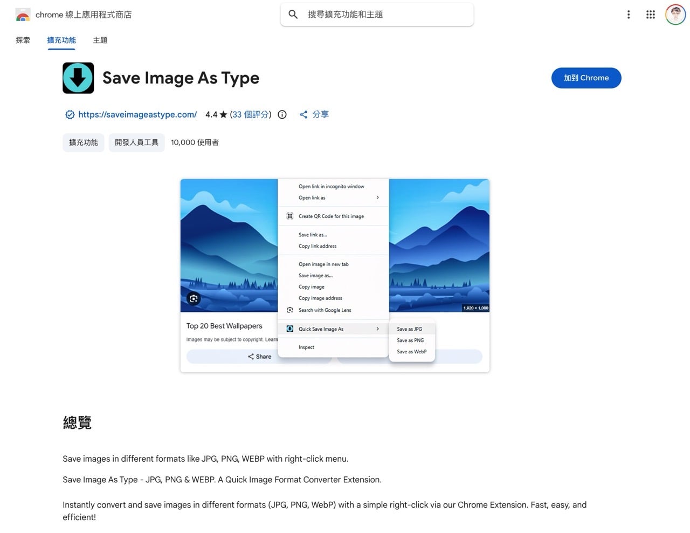Switch to the 探索 tab

23,40
